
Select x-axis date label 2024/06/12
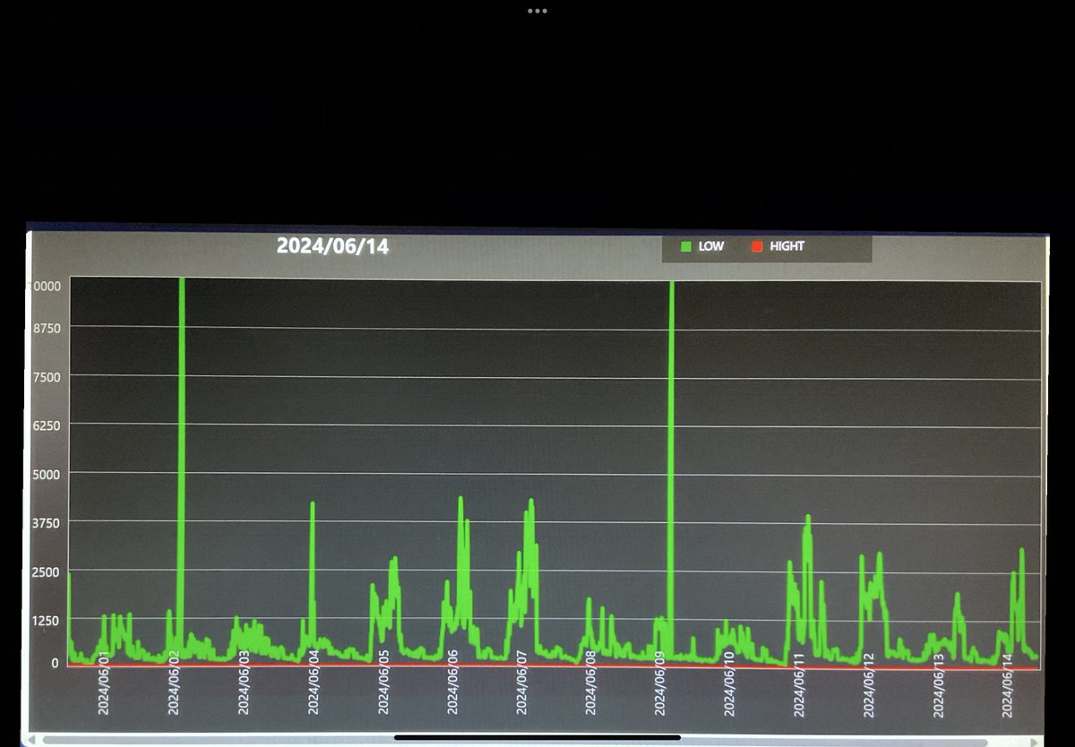868,685
